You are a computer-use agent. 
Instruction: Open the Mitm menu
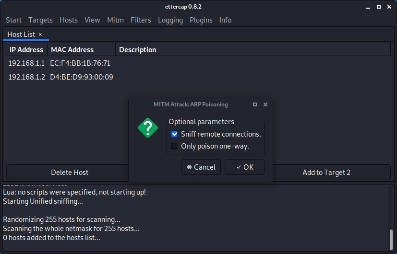(115, 20)
